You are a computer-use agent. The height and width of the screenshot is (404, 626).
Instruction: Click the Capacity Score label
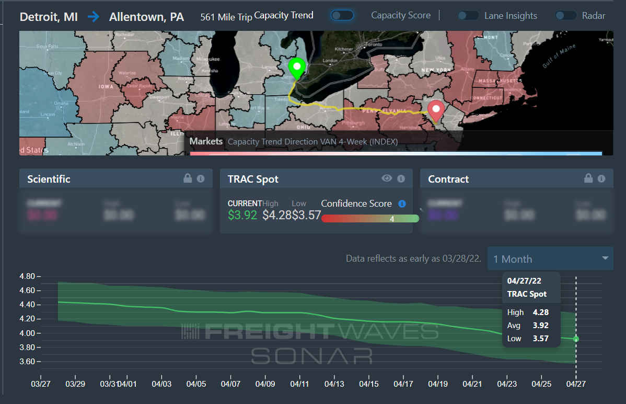[401, 16]
